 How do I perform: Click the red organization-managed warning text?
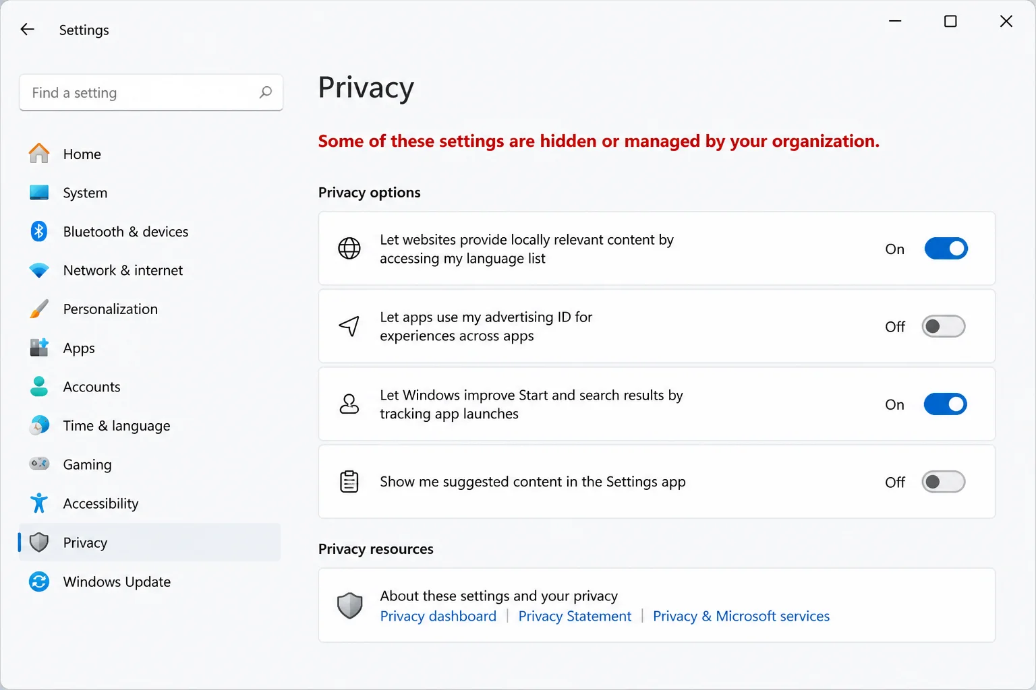click(599, 141)
